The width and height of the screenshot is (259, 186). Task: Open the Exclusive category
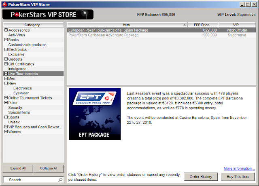click(x=16, y=54)
